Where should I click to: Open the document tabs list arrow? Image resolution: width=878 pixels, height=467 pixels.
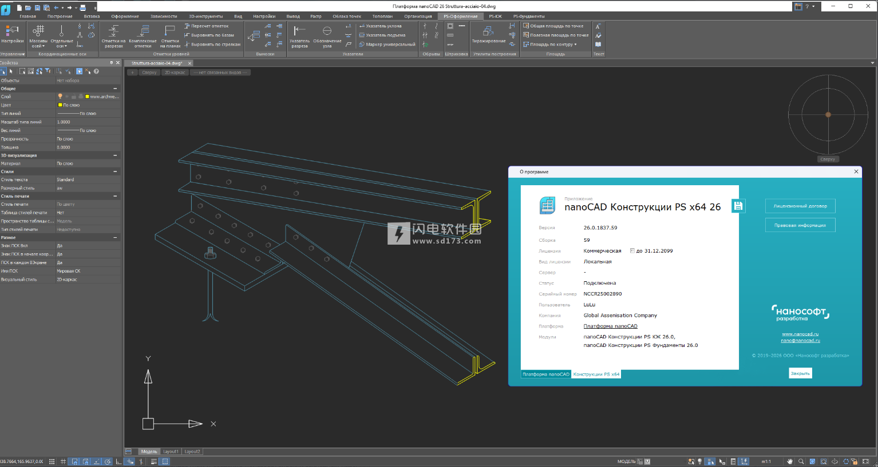[872, 63]
